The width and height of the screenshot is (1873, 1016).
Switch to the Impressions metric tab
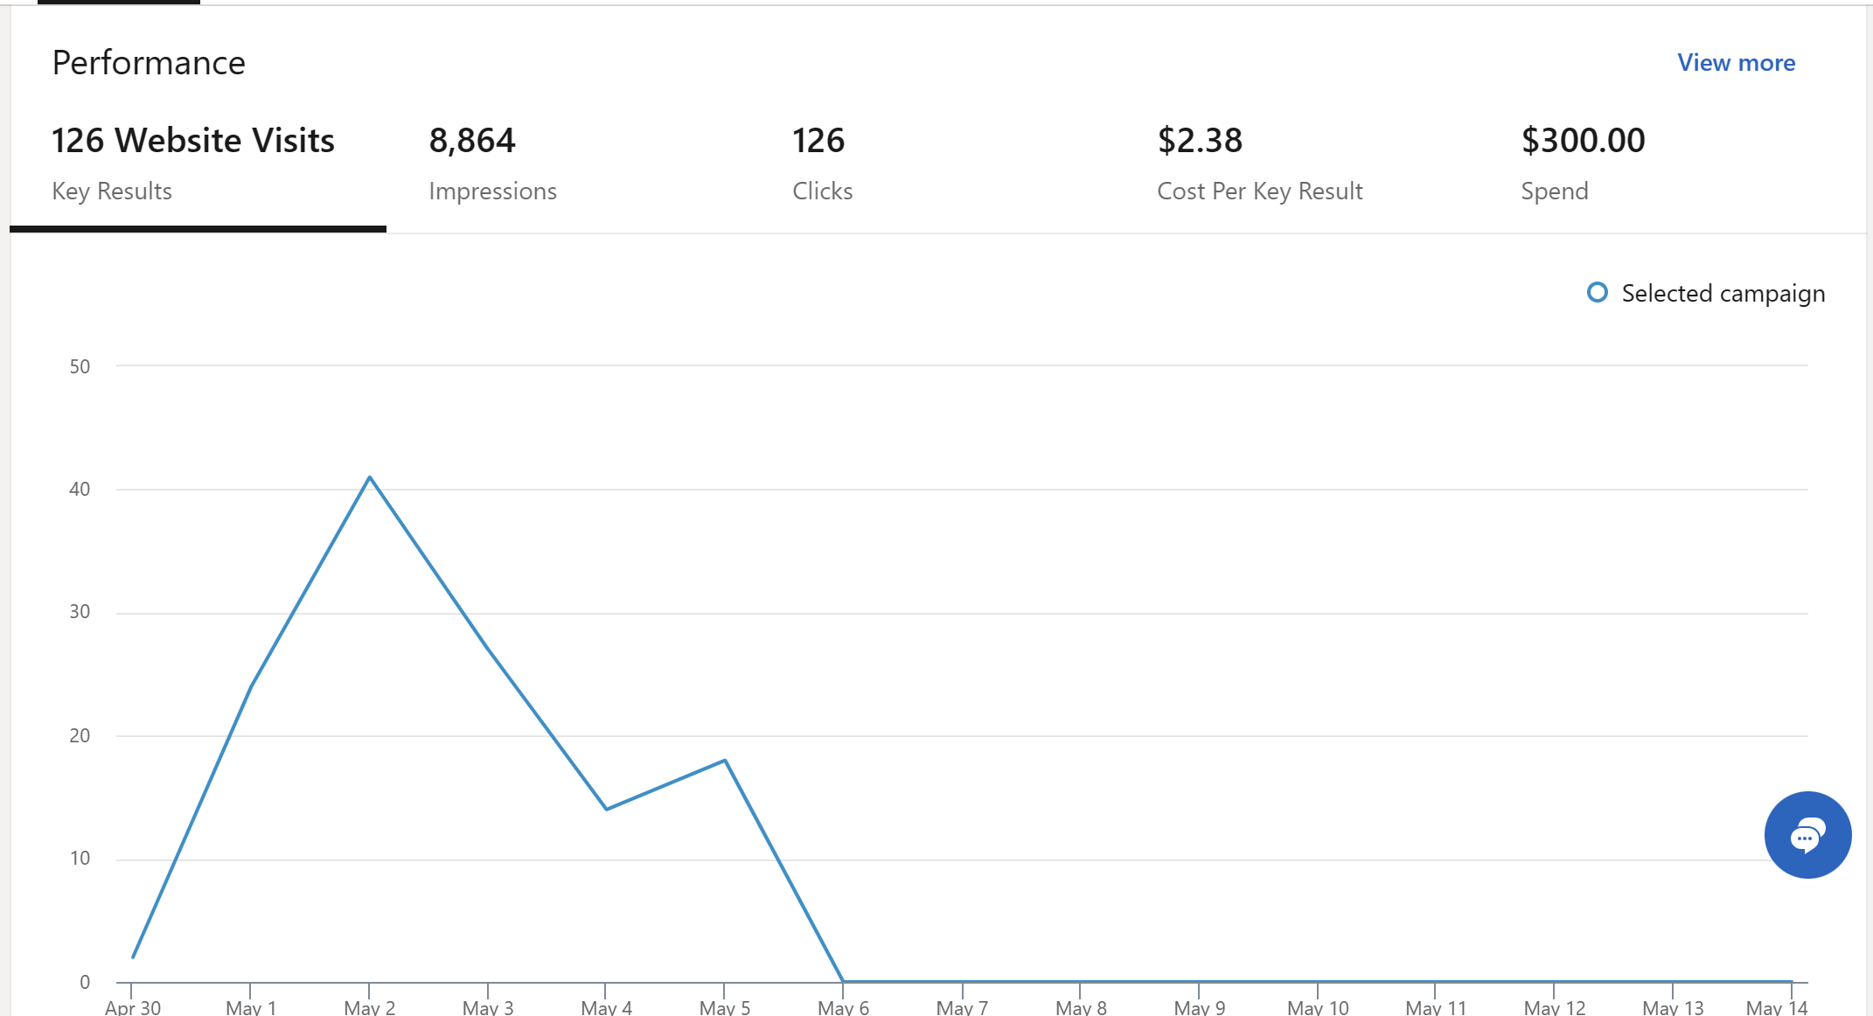pos(492,164)
